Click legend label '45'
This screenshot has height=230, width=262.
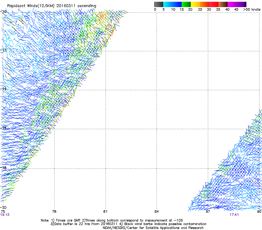click(x=236, y=10)
